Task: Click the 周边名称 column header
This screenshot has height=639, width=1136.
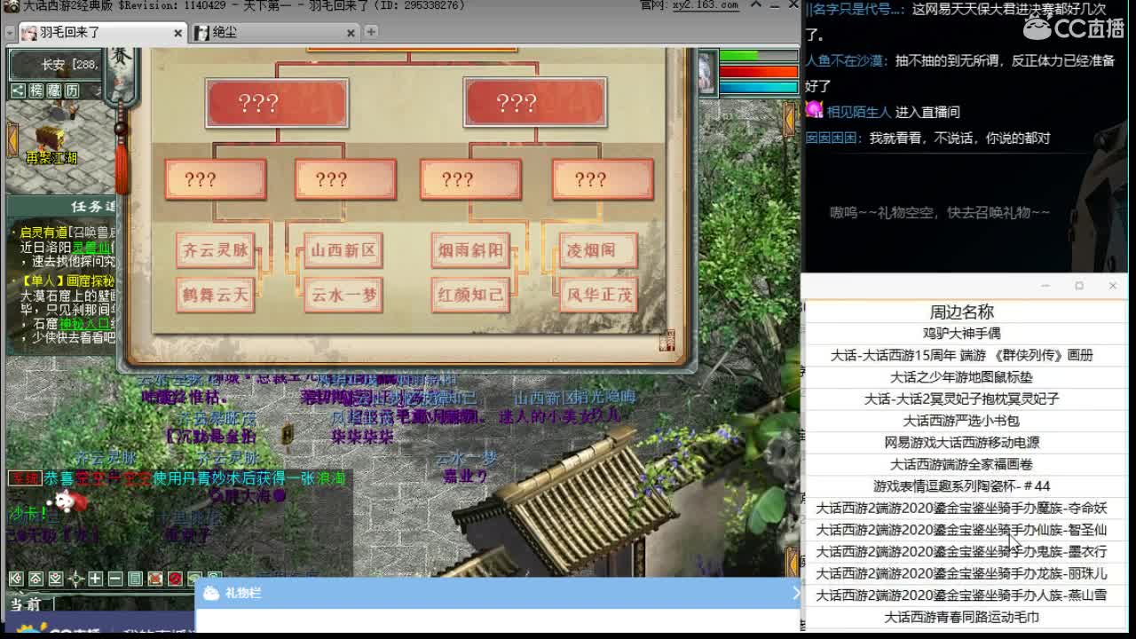Action: pyautogui.click(x=961, y=312)
